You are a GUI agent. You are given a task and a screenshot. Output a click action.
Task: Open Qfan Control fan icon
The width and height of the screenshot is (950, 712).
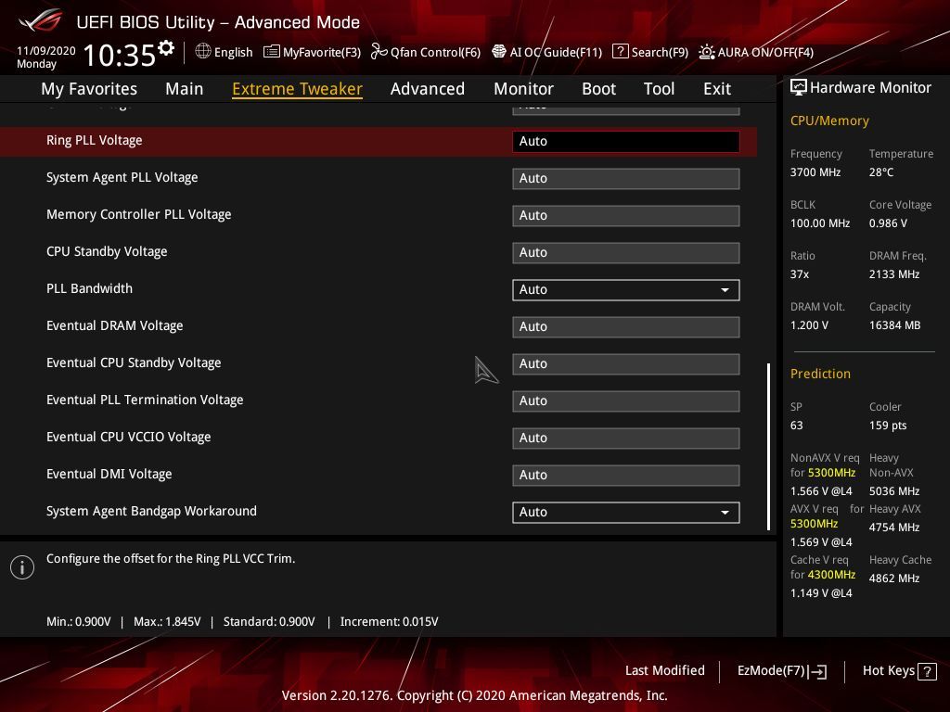click(x=379, y=52)
